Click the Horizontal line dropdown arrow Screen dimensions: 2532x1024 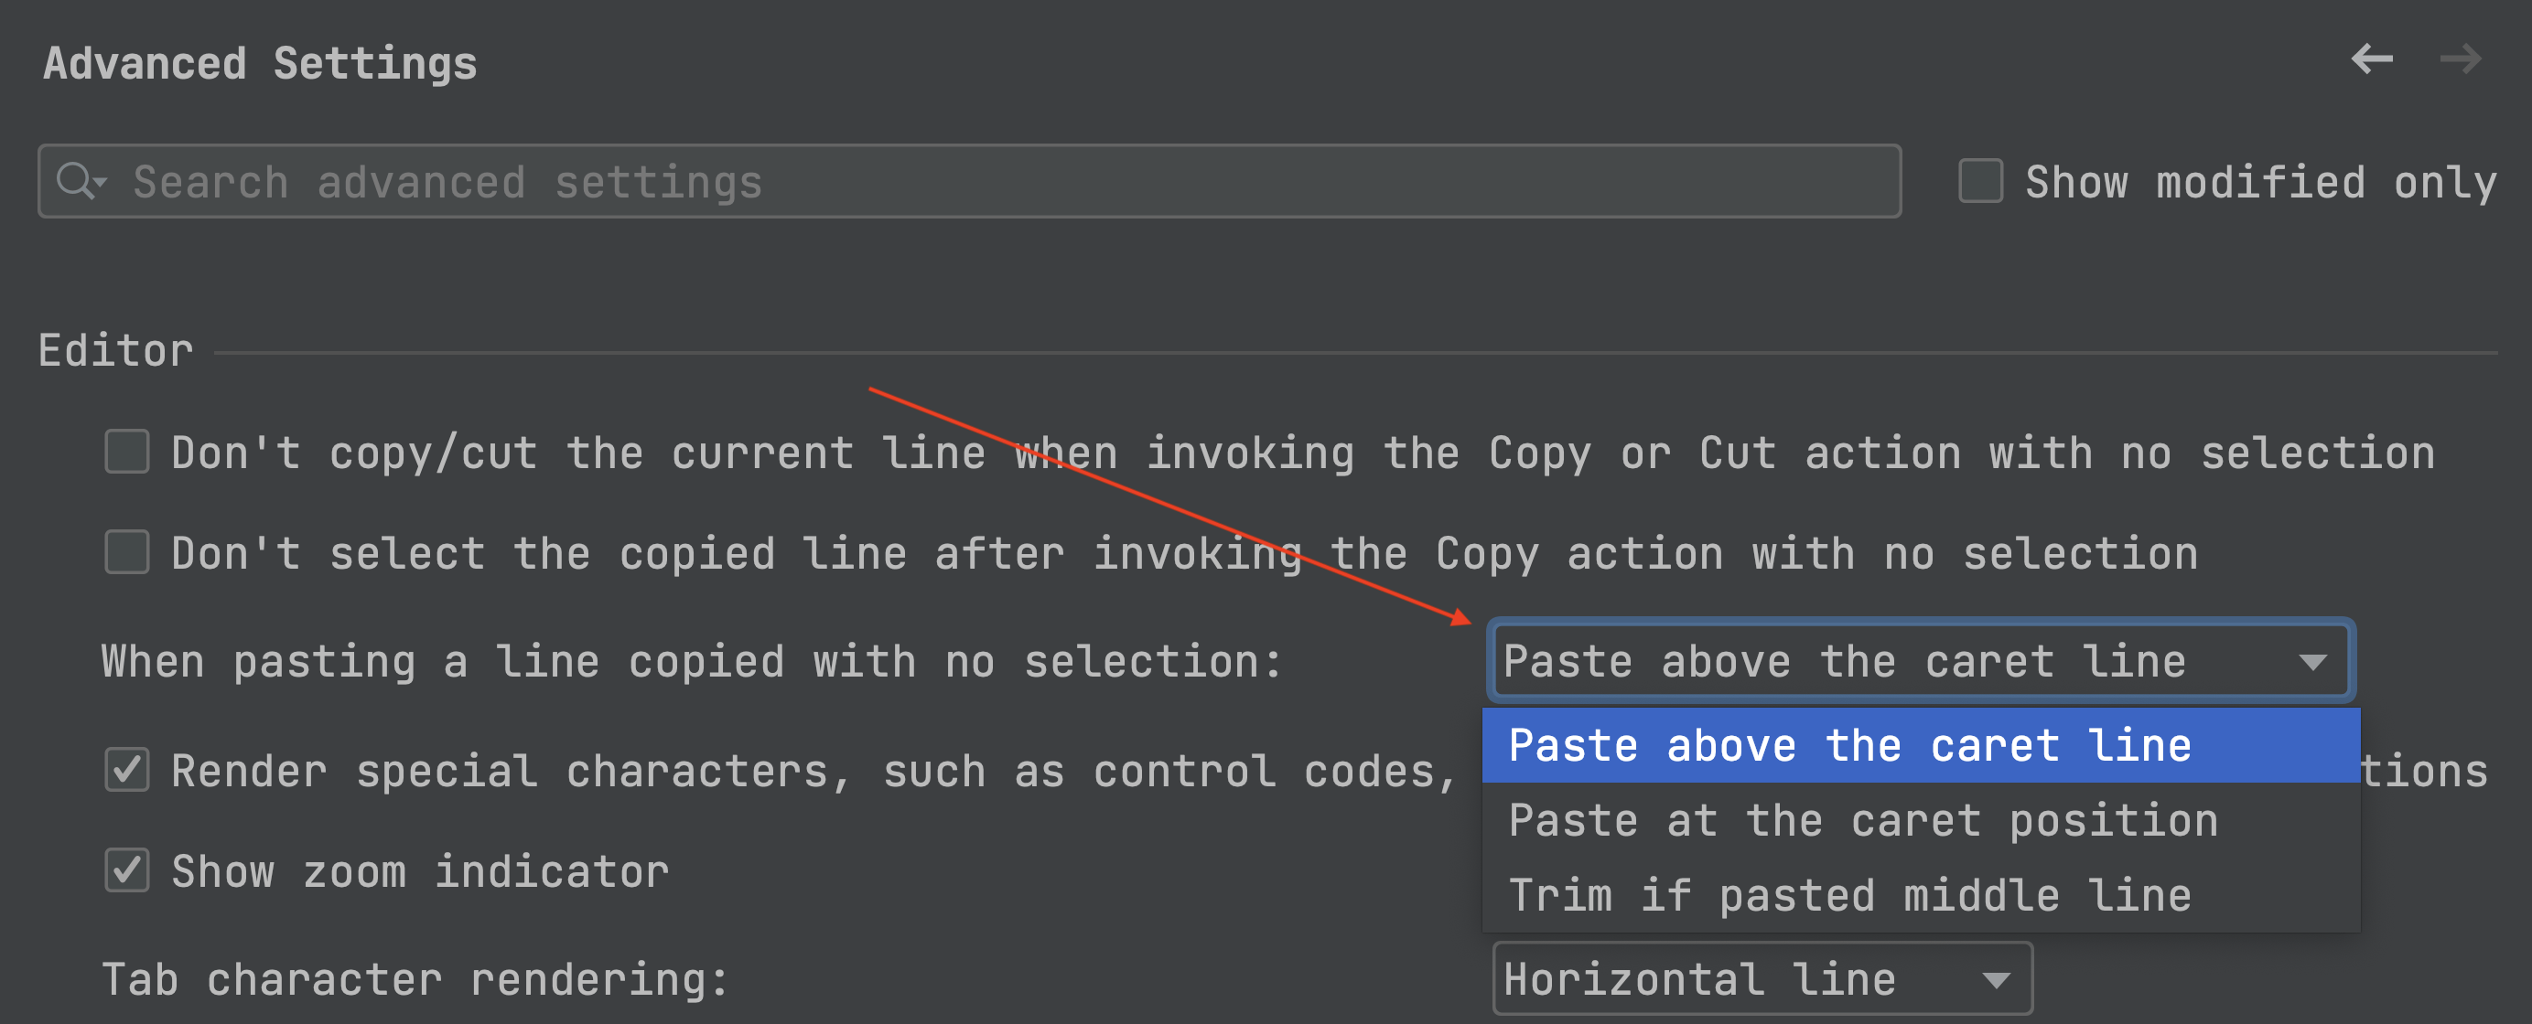pos(1996,980)
